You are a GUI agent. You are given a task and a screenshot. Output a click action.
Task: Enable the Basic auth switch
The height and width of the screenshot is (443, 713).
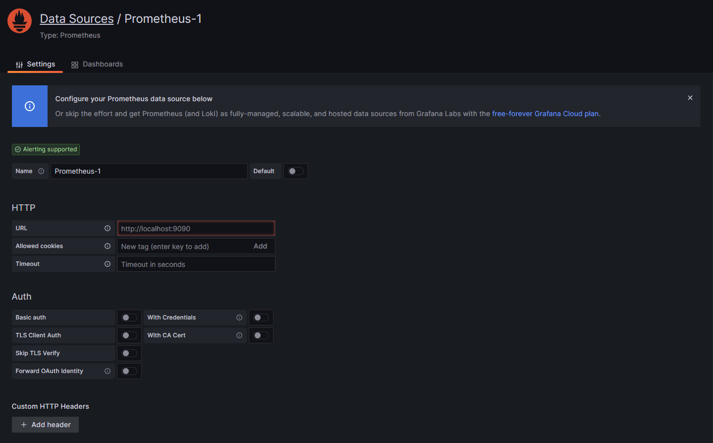pyautogui.click(x=129, y=317)
